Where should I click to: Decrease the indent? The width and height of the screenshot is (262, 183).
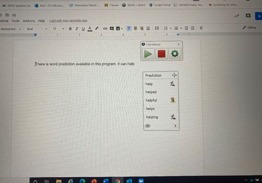coord(186,28)
